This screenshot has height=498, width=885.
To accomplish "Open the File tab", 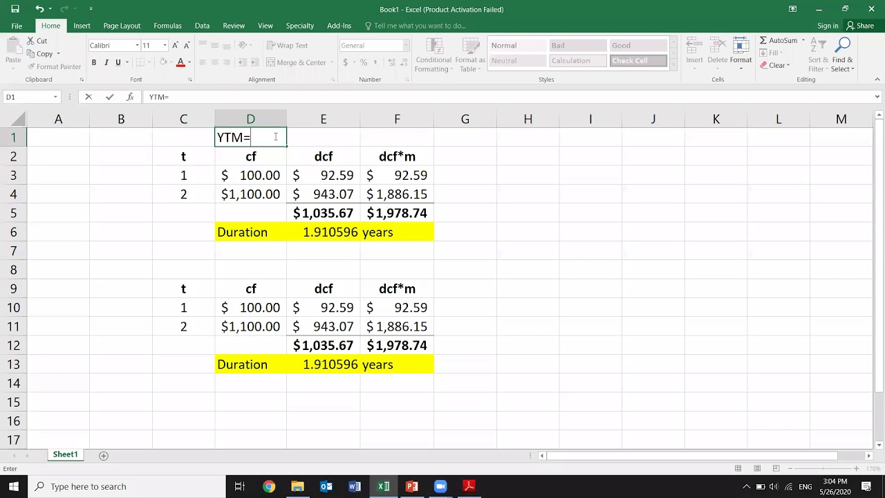I will pyautogui.click(x=17, y=26).
